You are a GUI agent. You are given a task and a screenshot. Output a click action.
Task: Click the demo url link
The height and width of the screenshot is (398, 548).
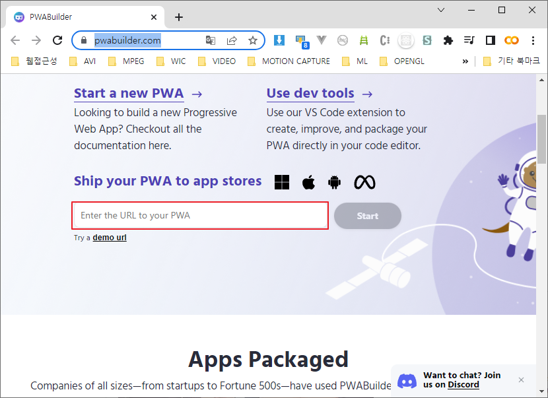click(x=110, y=238)
